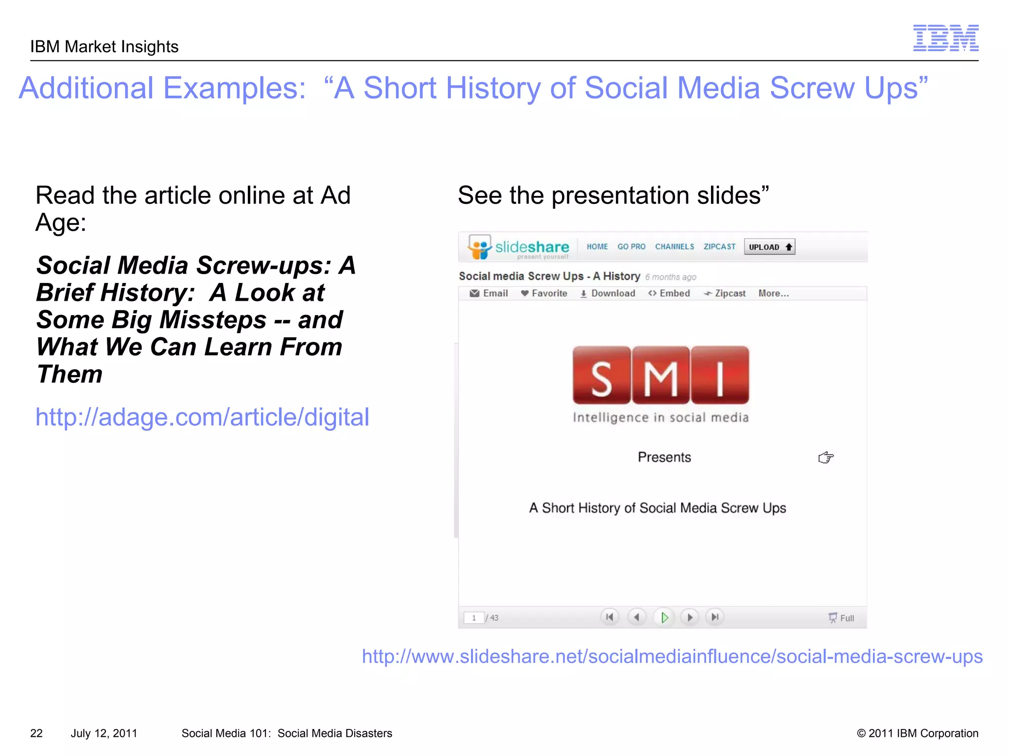This screenshot has height=756, width=1009.
Task: Open the CHANNELS navigation item
Action: 674,247
